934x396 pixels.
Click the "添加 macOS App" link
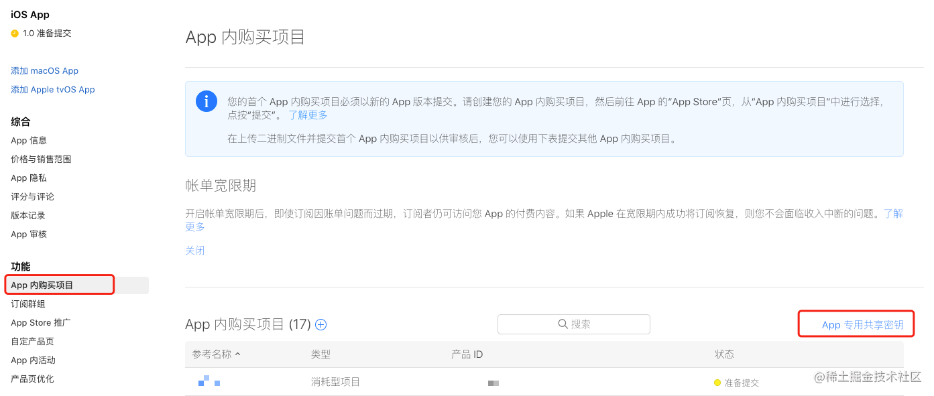pos(44,70)
